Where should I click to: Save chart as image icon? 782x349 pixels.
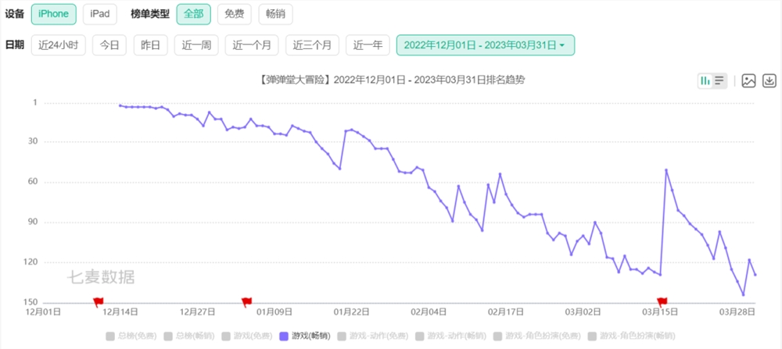coord(748,80)
